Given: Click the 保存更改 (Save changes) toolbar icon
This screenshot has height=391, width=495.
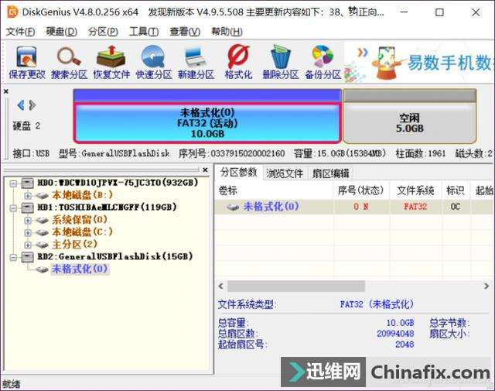Looking at the screenshot, I should point(27,62).
